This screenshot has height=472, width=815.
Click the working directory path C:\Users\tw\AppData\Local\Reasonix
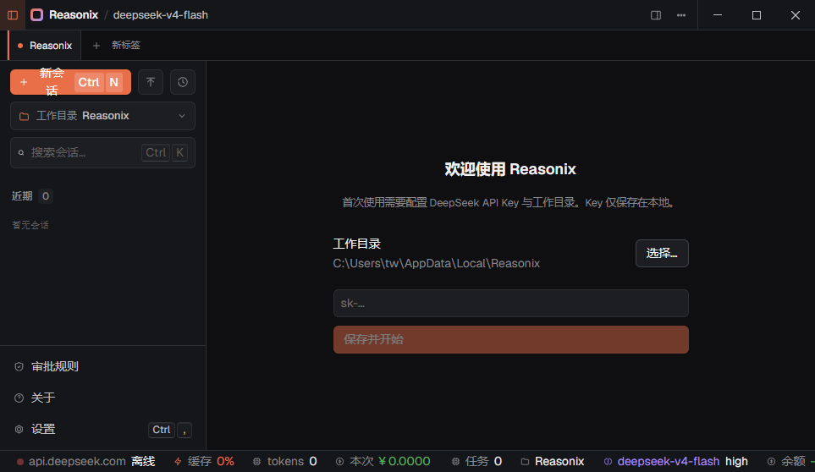click(436, 263)
